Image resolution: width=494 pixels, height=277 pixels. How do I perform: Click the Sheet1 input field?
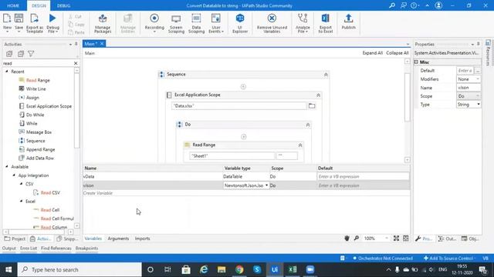point(232,155)
